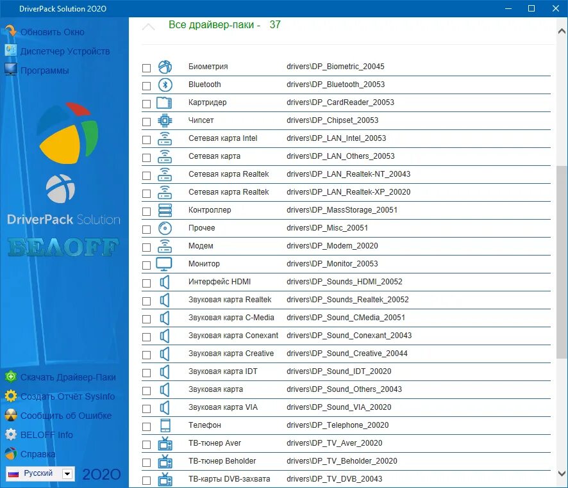Click the Bluetooth driver-pack icon
Viewport: 568px width, 488px height.
[x=165, y=85]
